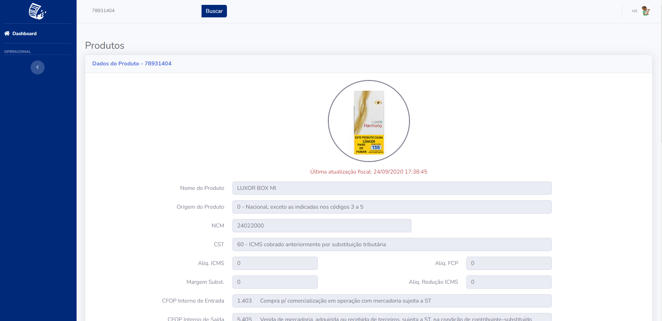This screenshot has width=662, height=321.
Task: Click the 'rol' username text
Action: 635,11
